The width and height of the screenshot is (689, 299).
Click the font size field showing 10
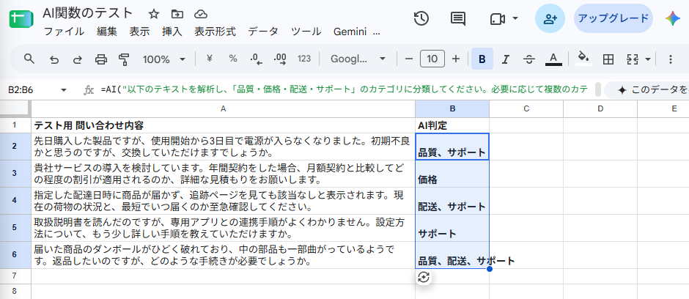[432, 59]
